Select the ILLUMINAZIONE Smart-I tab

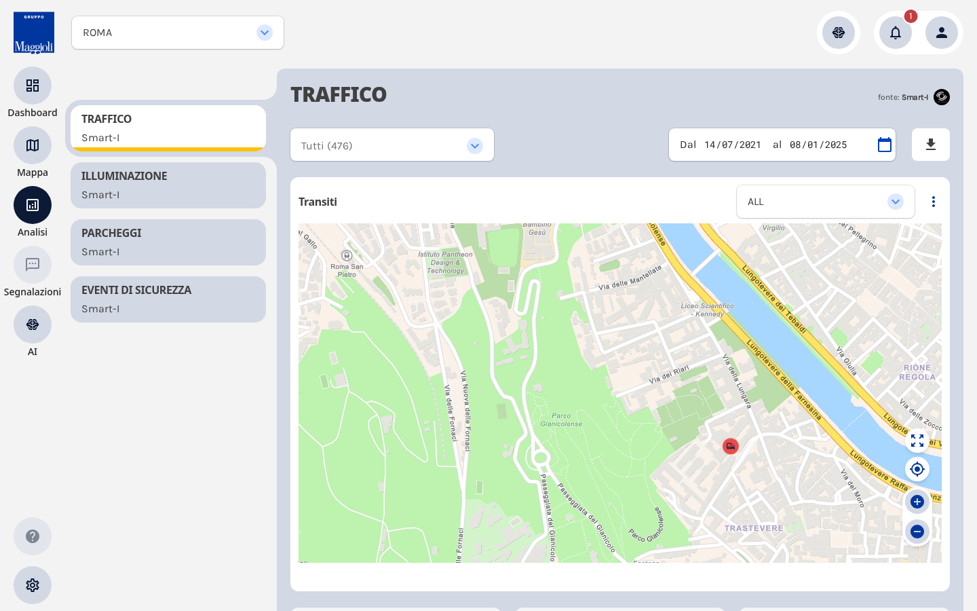[168, 185]
